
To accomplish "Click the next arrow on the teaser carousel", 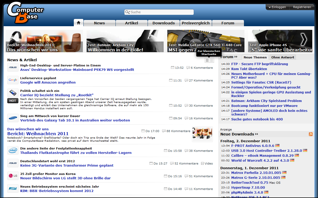I will coord(303,39).
